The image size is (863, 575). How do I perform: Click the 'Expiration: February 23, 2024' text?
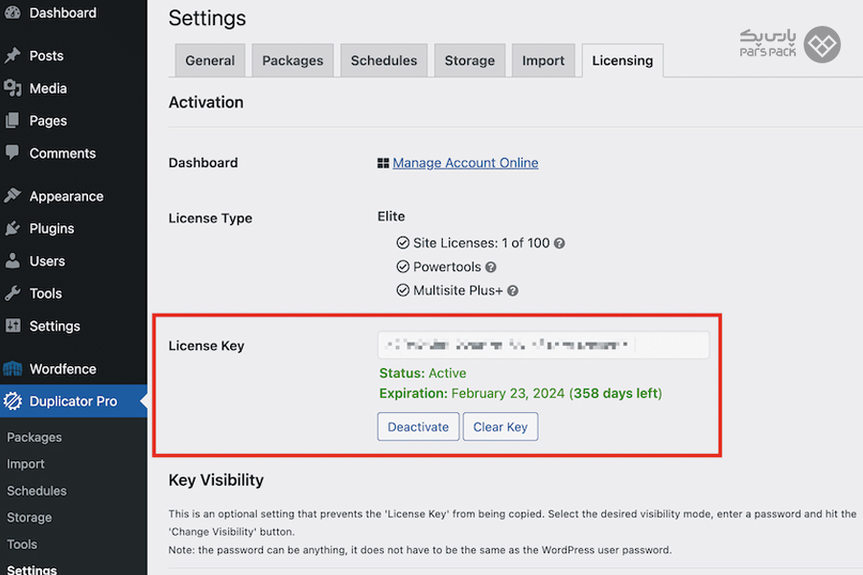click(472, 394)
